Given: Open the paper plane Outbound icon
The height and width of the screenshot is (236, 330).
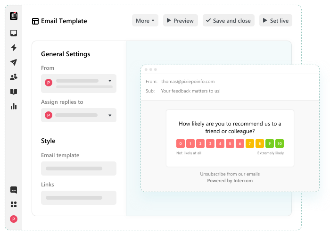Looking at the screenshot, I should pyautogui.click(x=14, y=62).
